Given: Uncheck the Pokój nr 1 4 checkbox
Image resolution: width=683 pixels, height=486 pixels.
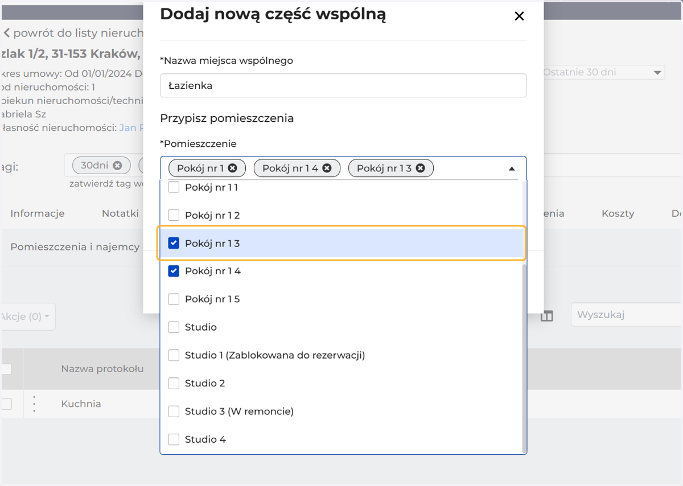Looking at the screenshot, I should 174,271.
